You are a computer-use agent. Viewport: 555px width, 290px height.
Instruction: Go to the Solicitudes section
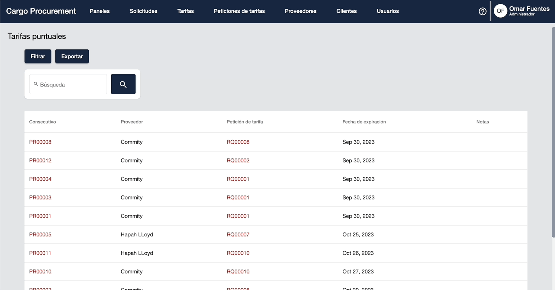tap(144, 11)
